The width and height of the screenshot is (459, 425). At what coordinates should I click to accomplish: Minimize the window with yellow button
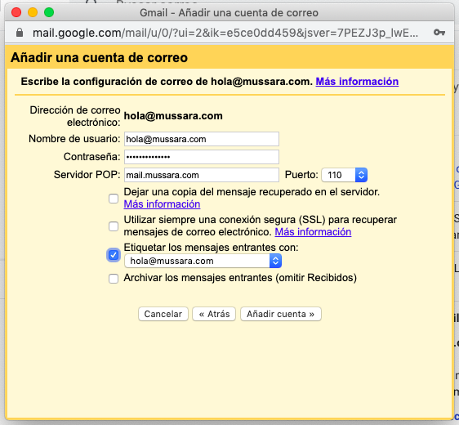point(33,12)
